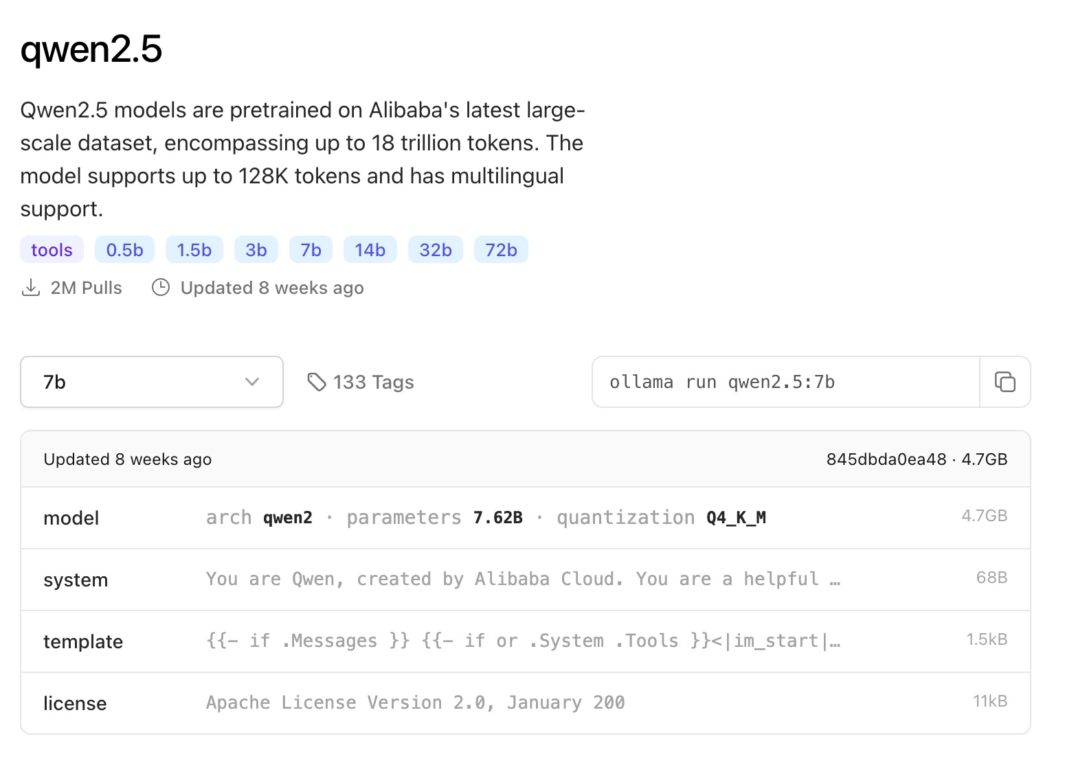The width and height of the screenshot is (1065, 765).
Task: Expand version selector using chevron arrow
Action: click(252, 382)
